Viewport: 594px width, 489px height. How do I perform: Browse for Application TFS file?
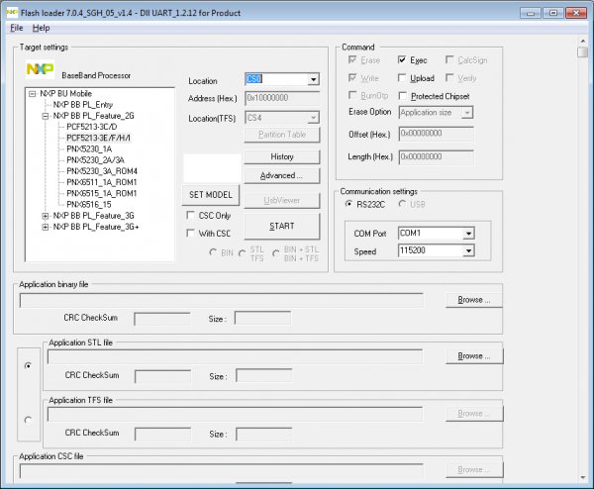[474, 414]
